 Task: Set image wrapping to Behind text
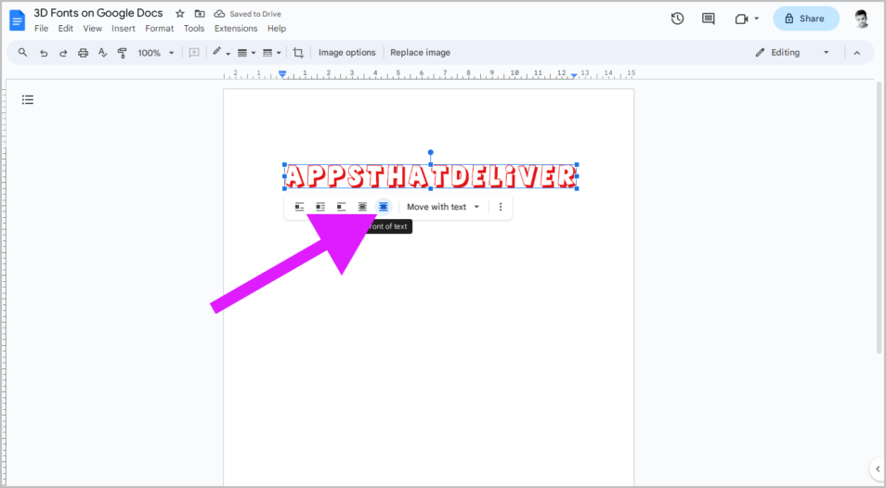[362, 207]
